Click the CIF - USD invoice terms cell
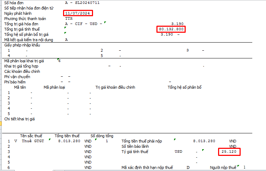The height and width of the screenshot is (171, 266). [x=85, y=24]
